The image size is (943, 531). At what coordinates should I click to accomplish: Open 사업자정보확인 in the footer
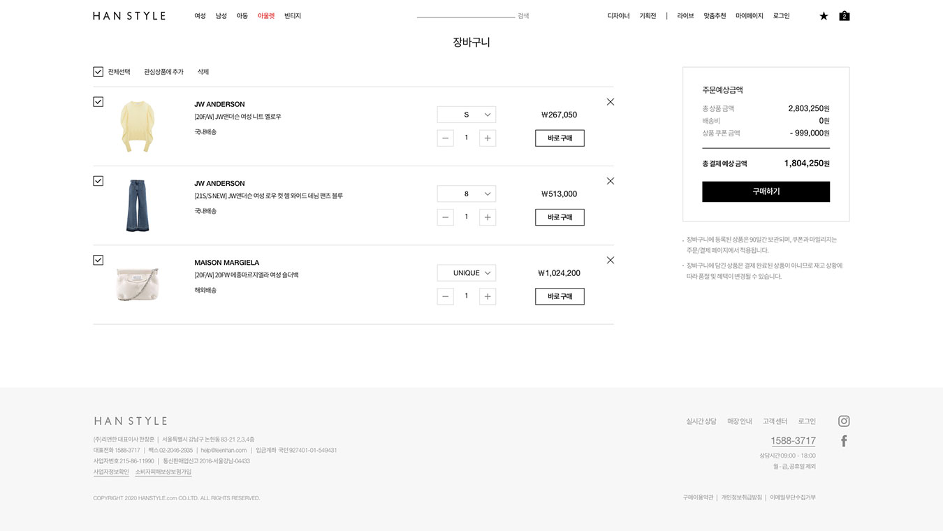111,472
